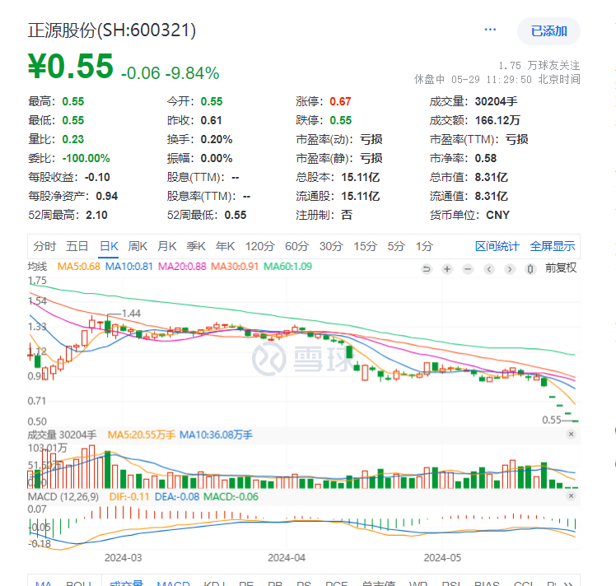Switch to the 分时 intraday tab
The image size is (616, 586).
click(44, 246)
